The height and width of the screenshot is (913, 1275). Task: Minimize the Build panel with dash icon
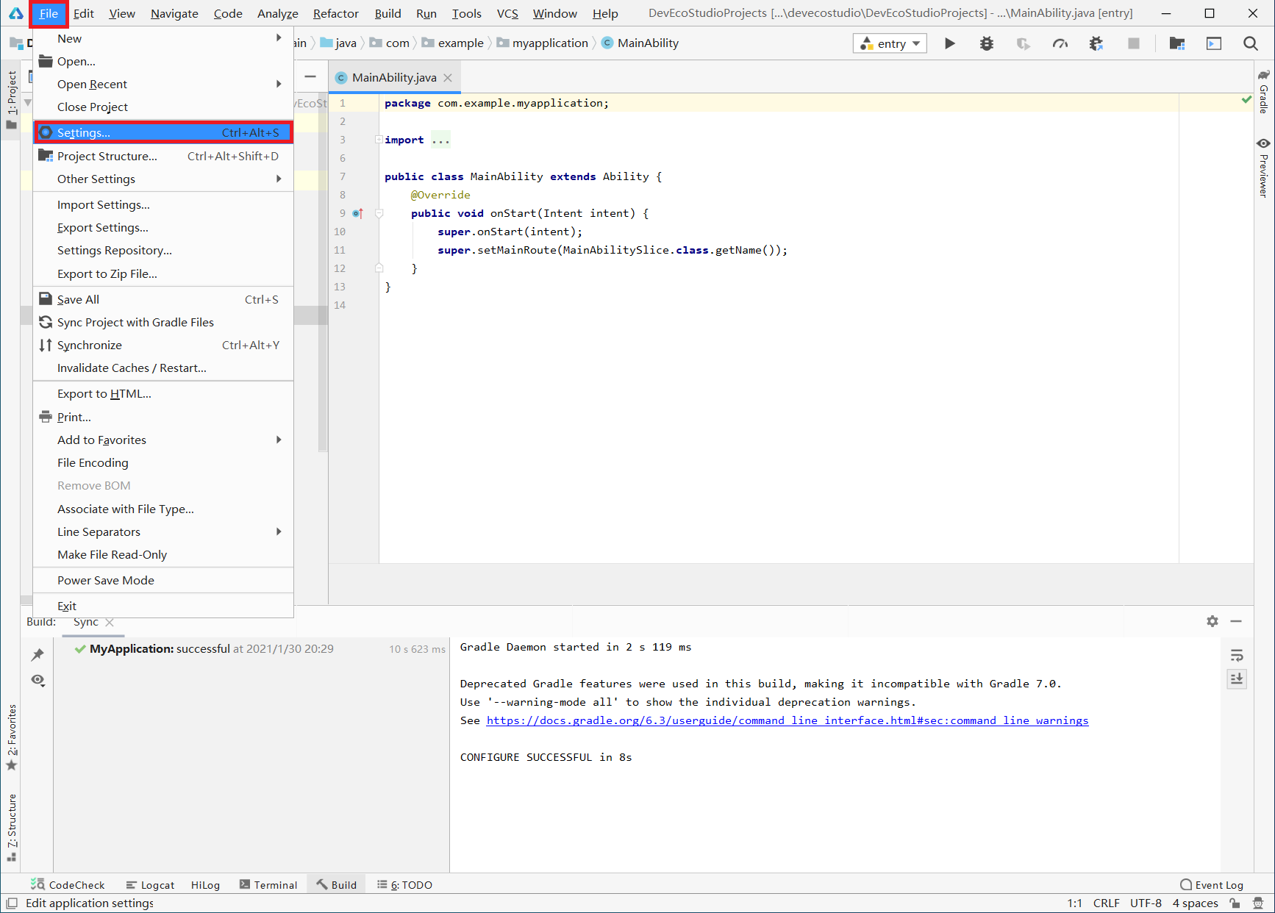coord(1236,621)
